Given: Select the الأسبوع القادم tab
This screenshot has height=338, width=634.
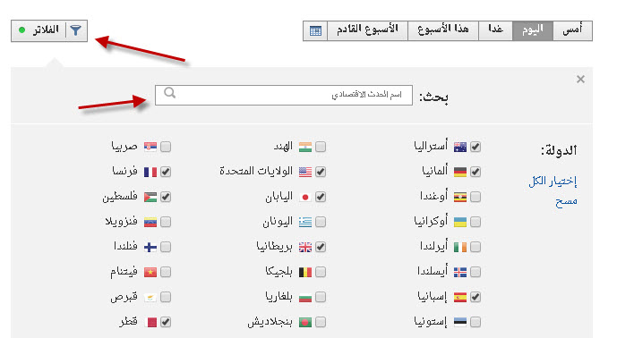Looking at the screenshot, I should [367, 30].
